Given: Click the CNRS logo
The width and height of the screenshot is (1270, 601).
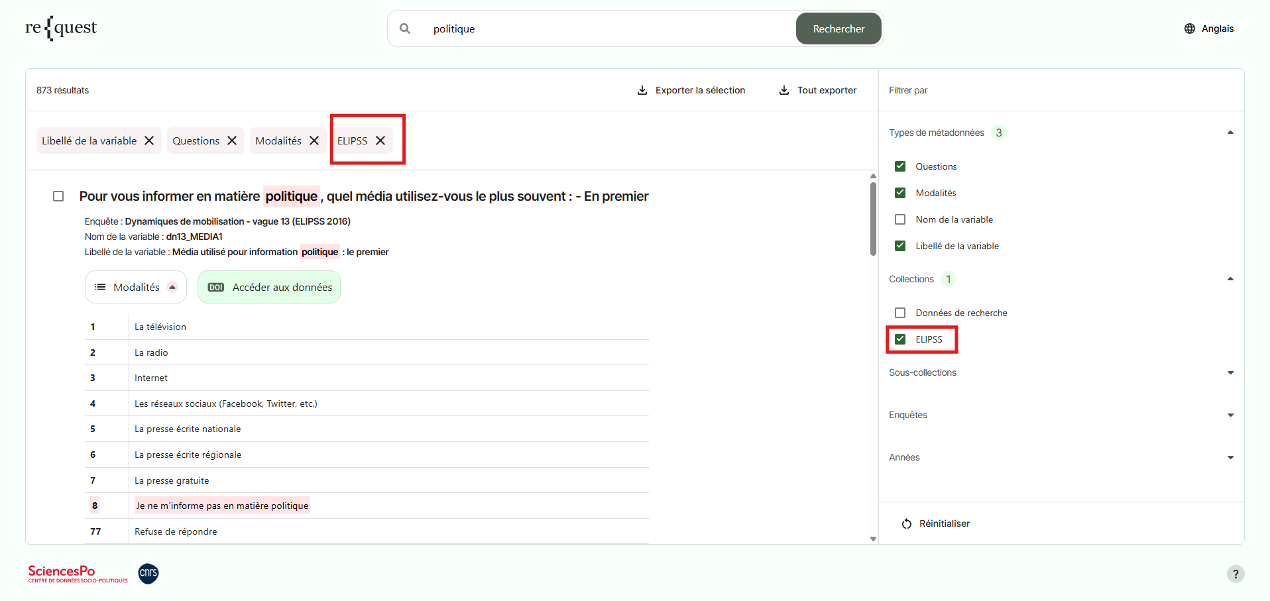Looking at the screenshot, I should coord(148,573).
